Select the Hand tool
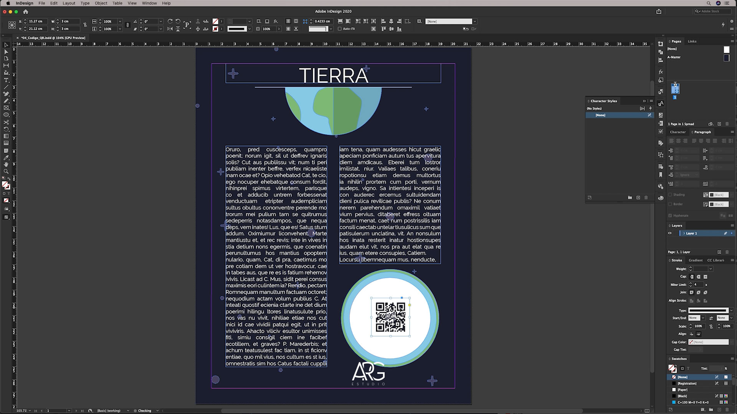This screenshot has height=414, width=737. [6, 164]
